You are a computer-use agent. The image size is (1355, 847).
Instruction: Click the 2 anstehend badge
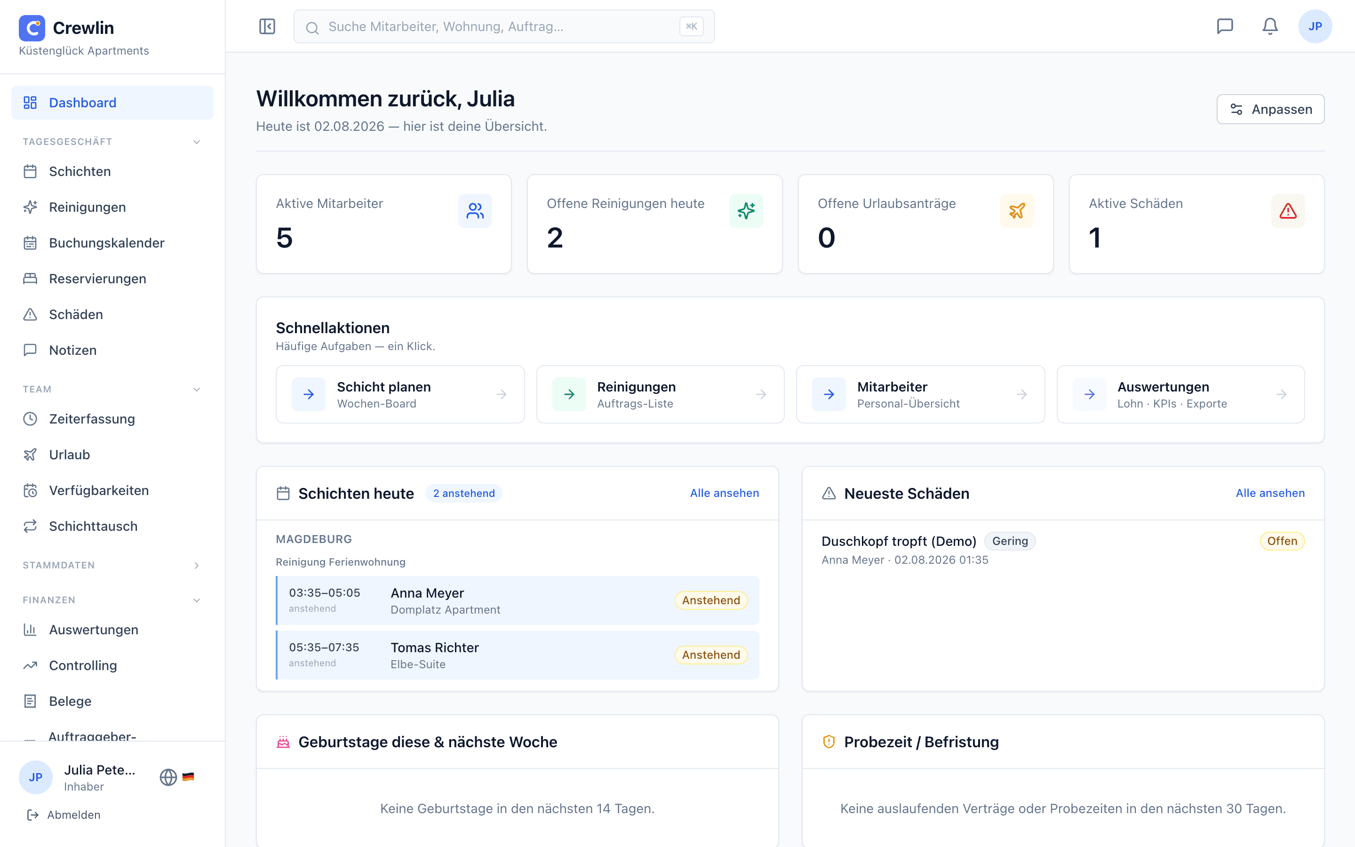pyautogui.click(x=463, y=493)
